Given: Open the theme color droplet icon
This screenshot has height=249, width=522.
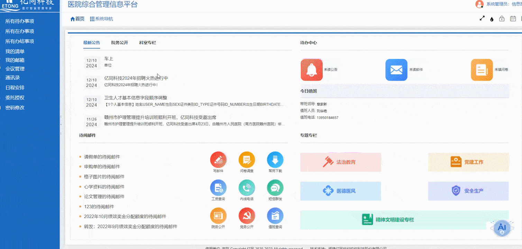Looking at the screenshot, I should coord(492,19).
